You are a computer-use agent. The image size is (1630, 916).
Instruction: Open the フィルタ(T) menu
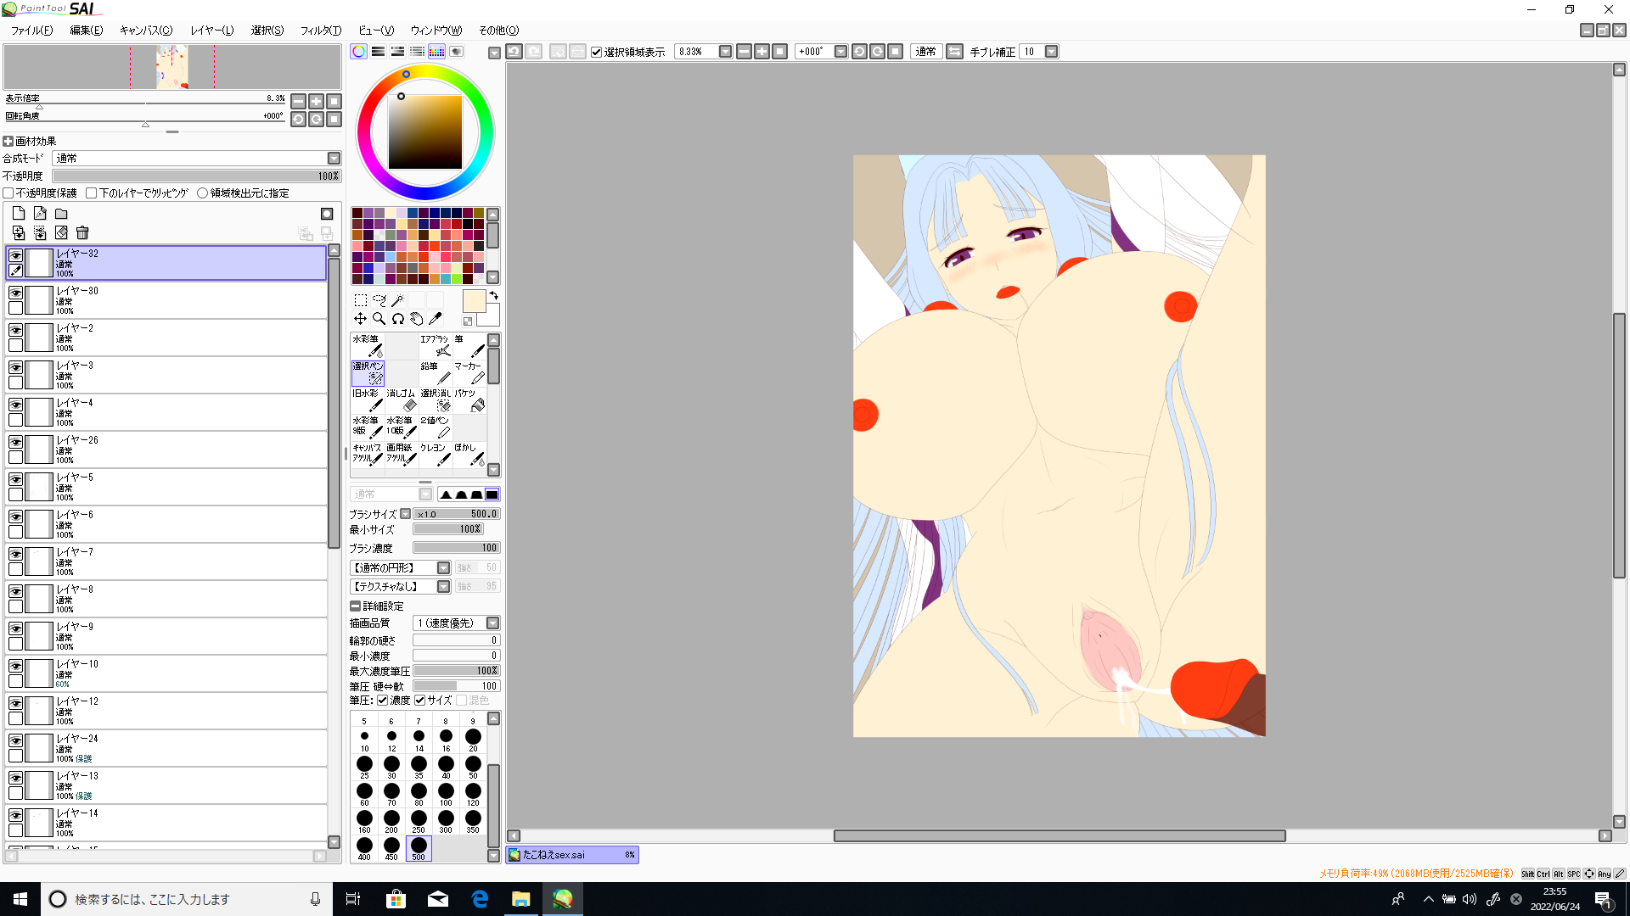321,31
